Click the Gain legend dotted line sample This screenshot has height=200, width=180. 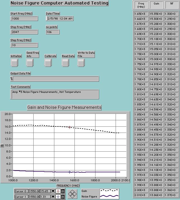(109, 190)
